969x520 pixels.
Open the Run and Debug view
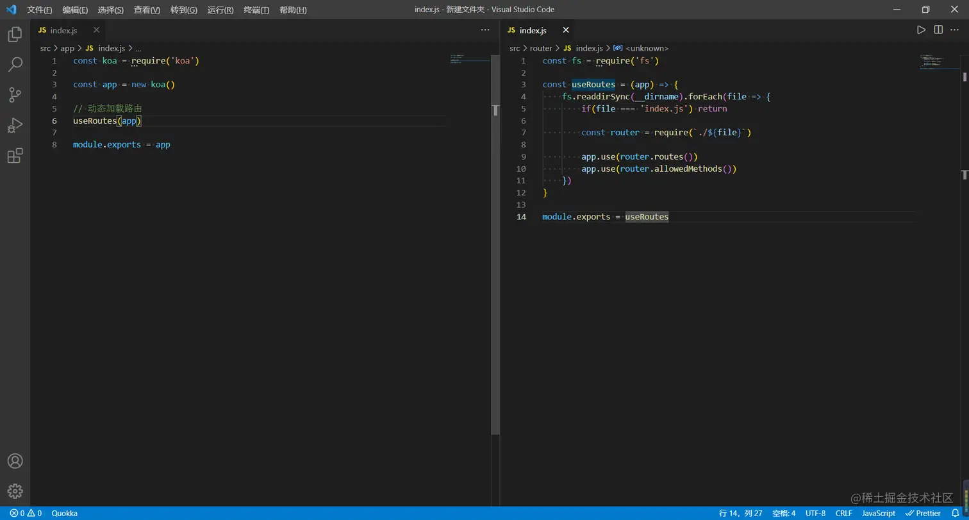pyautogui.click(x=15, y=125)
